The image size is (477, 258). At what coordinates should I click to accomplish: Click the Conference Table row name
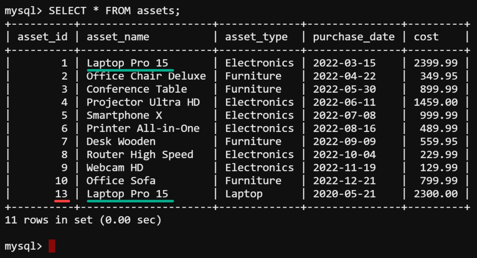point(136,89)
